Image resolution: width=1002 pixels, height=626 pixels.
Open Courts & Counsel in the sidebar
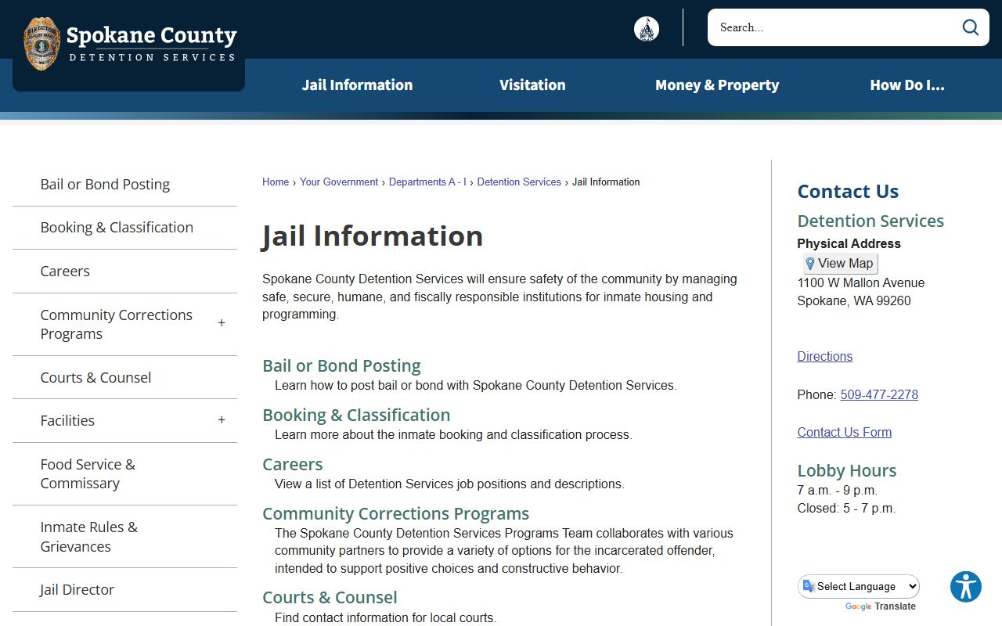click(x=96, y=377)
